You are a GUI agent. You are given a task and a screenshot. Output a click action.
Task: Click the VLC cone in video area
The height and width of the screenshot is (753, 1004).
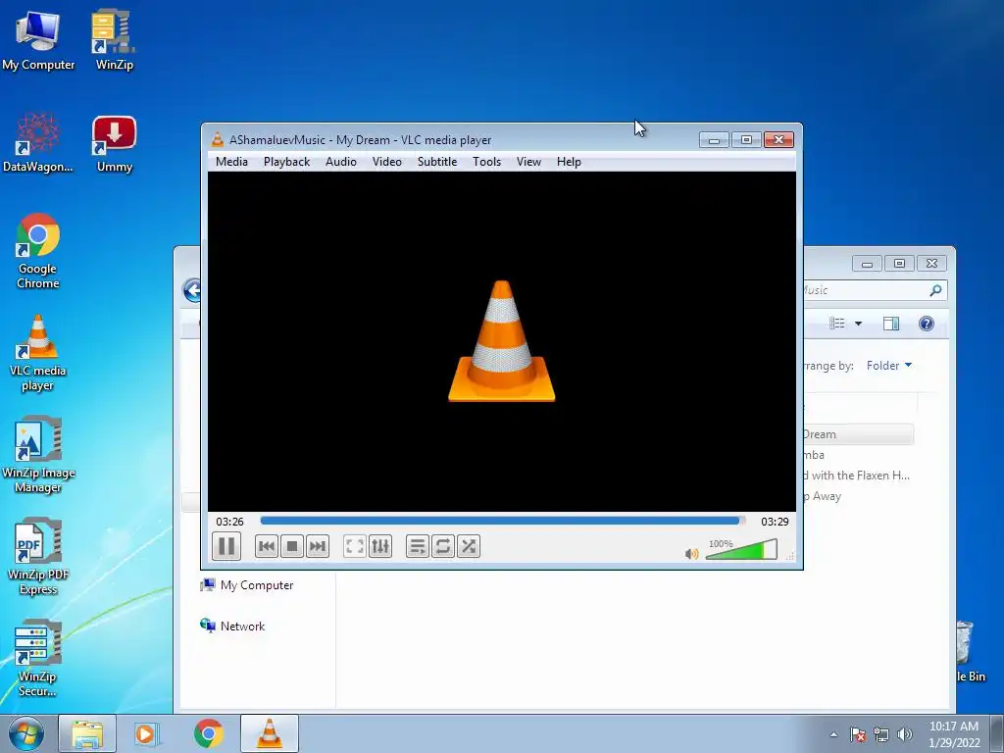coord(501,341)
